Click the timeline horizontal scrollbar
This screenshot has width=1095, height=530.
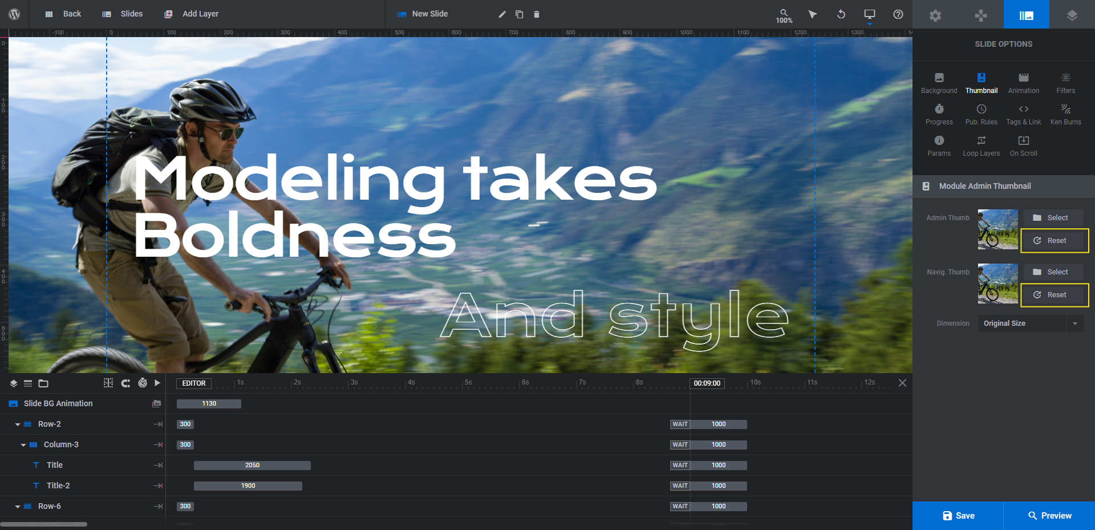43,524
